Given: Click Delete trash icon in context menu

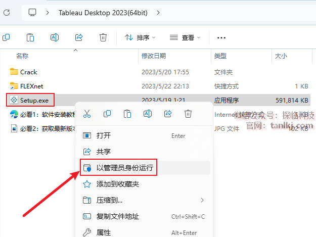Looking at the screenshot, I should point(188,114).
